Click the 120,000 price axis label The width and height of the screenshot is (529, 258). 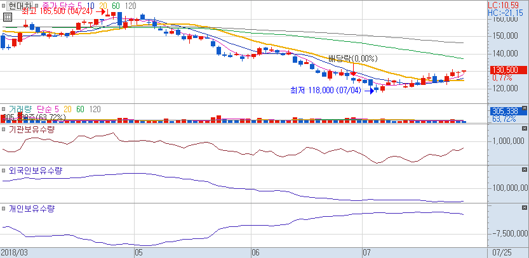(x=505, y=88)
